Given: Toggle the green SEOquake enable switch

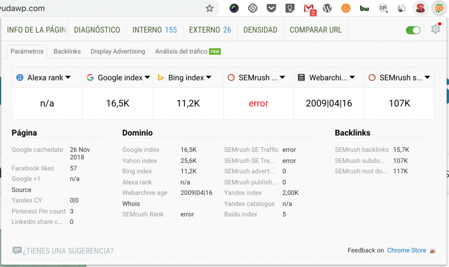Looking at the screenshot, I should 413,30.
